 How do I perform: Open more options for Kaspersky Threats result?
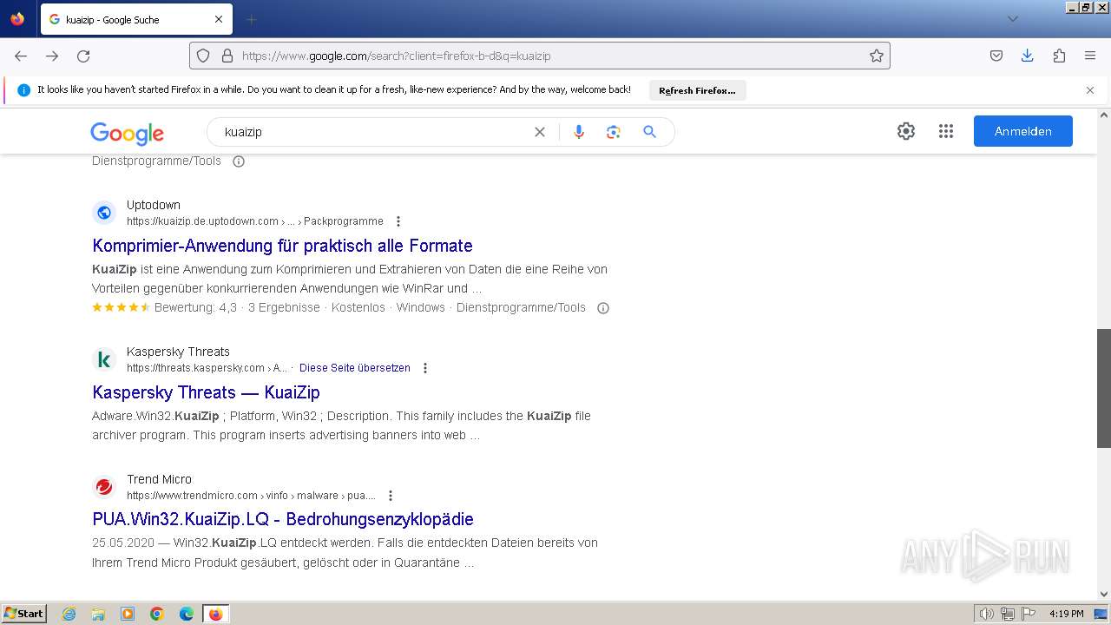pos(425,368)
